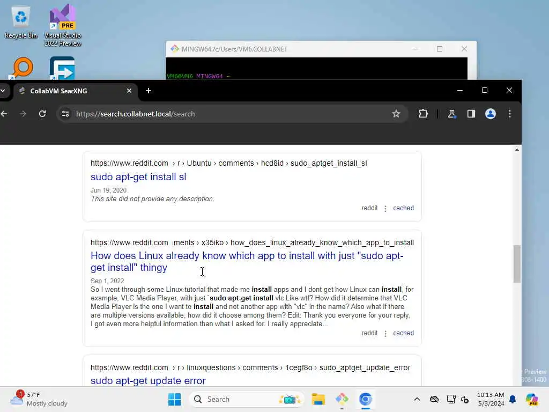Show hidden system tray icons chevron
This screenshot has width=549, height=412.
(417, 399)
